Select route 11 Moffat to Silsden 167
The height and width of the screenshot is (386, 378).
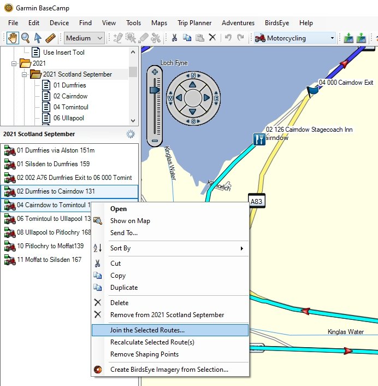pyautogui.click(x=46, y=260)
